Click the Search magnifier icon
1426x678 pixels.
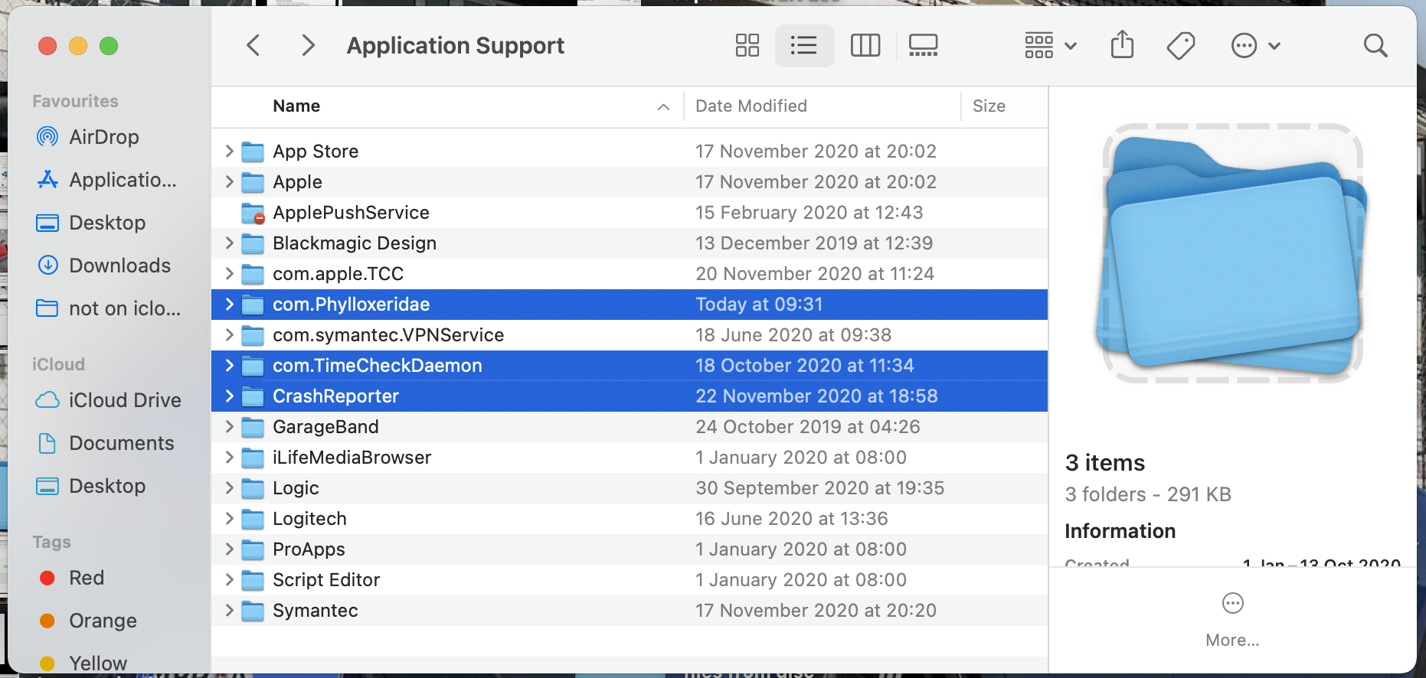pos(1375,46)
